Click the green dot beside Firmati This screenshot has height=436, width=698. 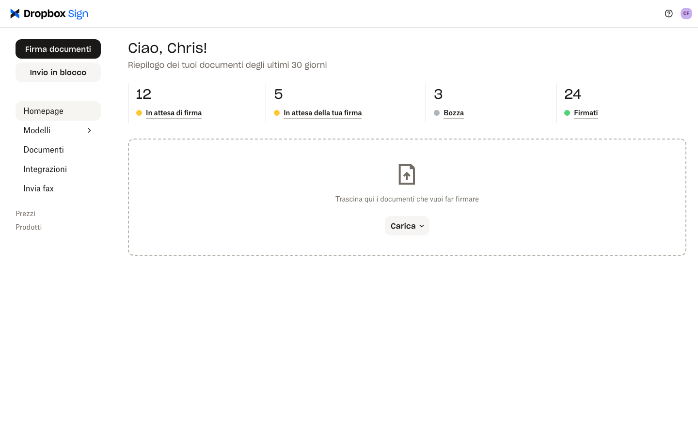click(x=567, y=112)
